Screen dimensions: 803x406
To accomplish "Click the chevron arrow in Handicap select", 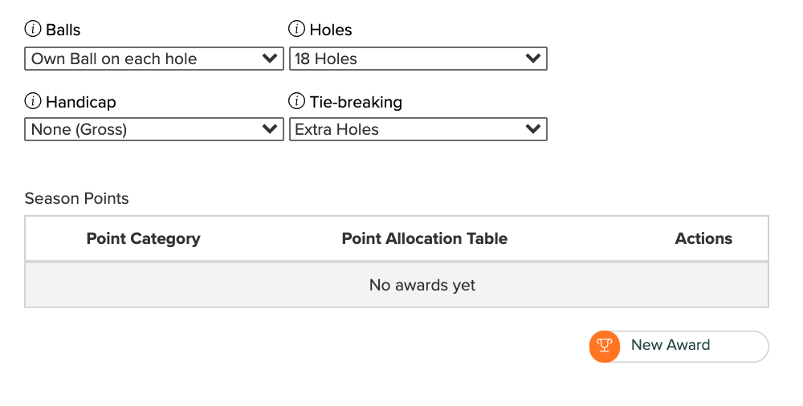I will point(269,128).
